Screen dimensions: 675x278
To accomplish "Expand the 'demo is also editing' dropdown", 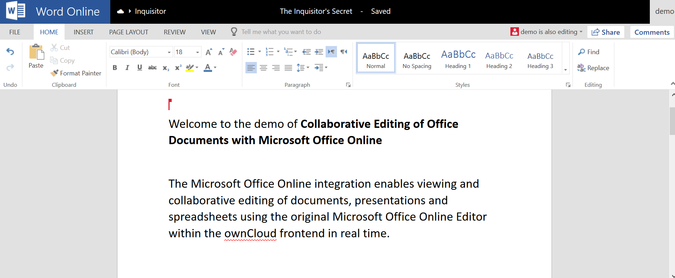I will 581,32.
